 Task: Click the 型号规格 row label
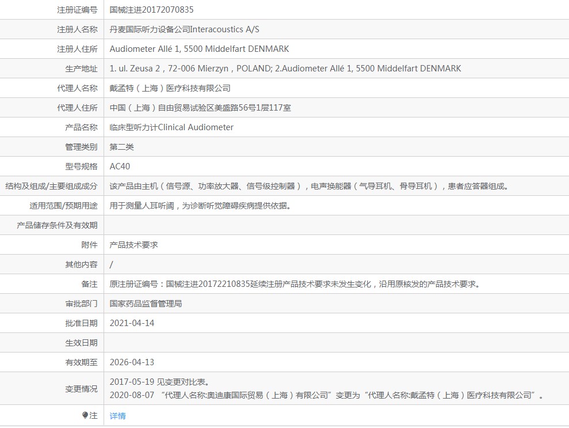81,166
